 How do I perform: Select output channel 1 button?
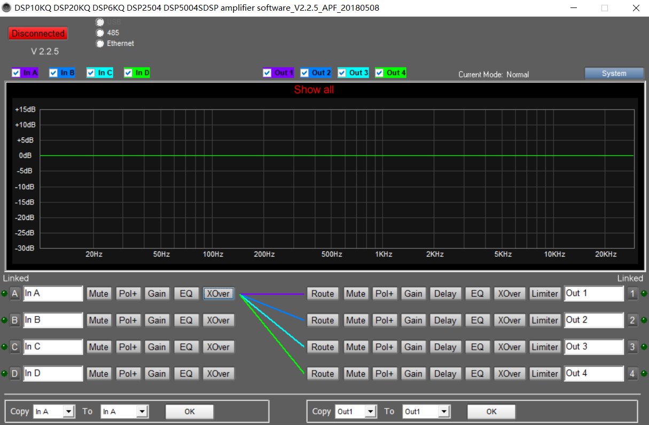point(632,294)
